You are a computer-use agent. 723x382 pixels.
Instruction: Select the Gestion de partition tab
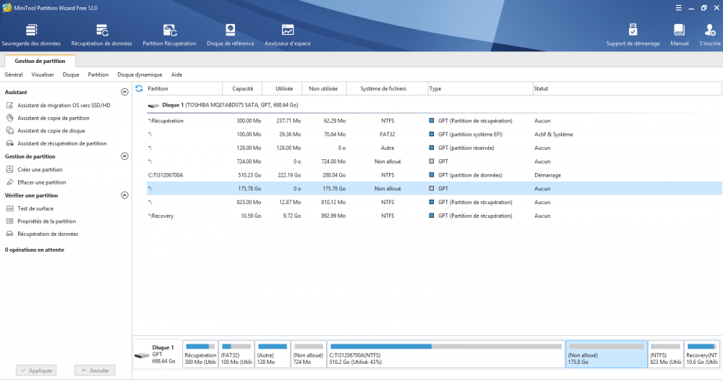[40, 61]
